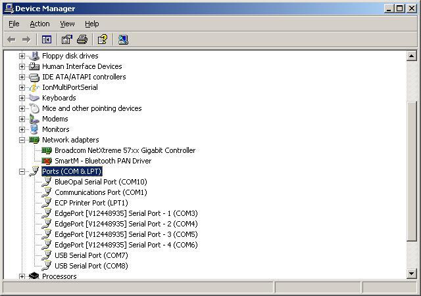Click the Floppy disk drives icon
This screenshot has width=421, height=296.
pyautogui.click(x=34, y=56)
